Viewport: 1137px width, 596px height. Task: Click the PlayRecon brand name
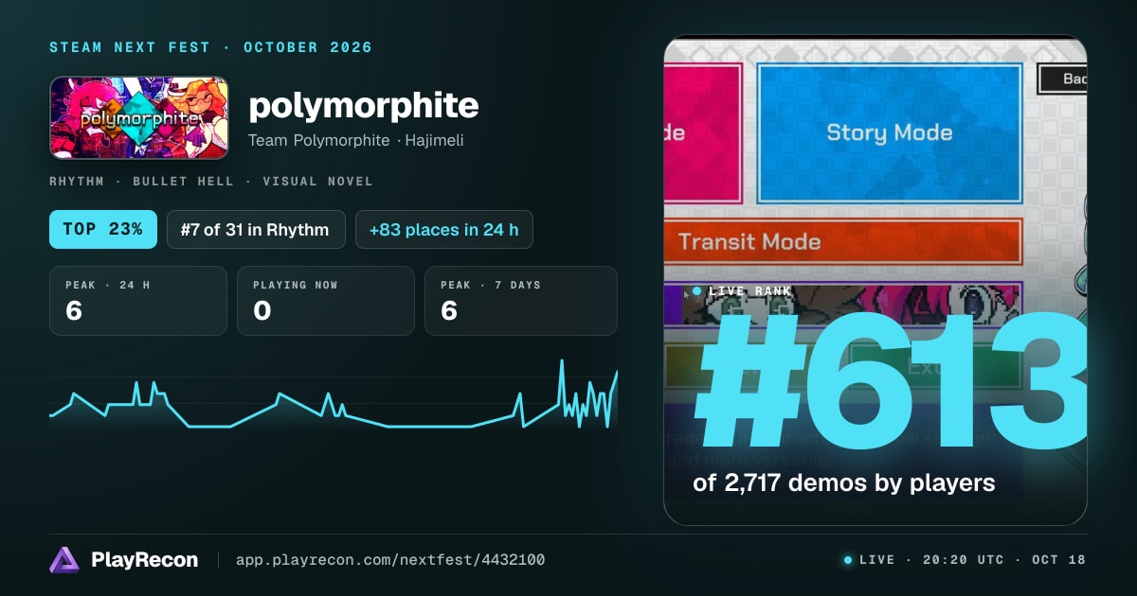[x=145, y=560]
